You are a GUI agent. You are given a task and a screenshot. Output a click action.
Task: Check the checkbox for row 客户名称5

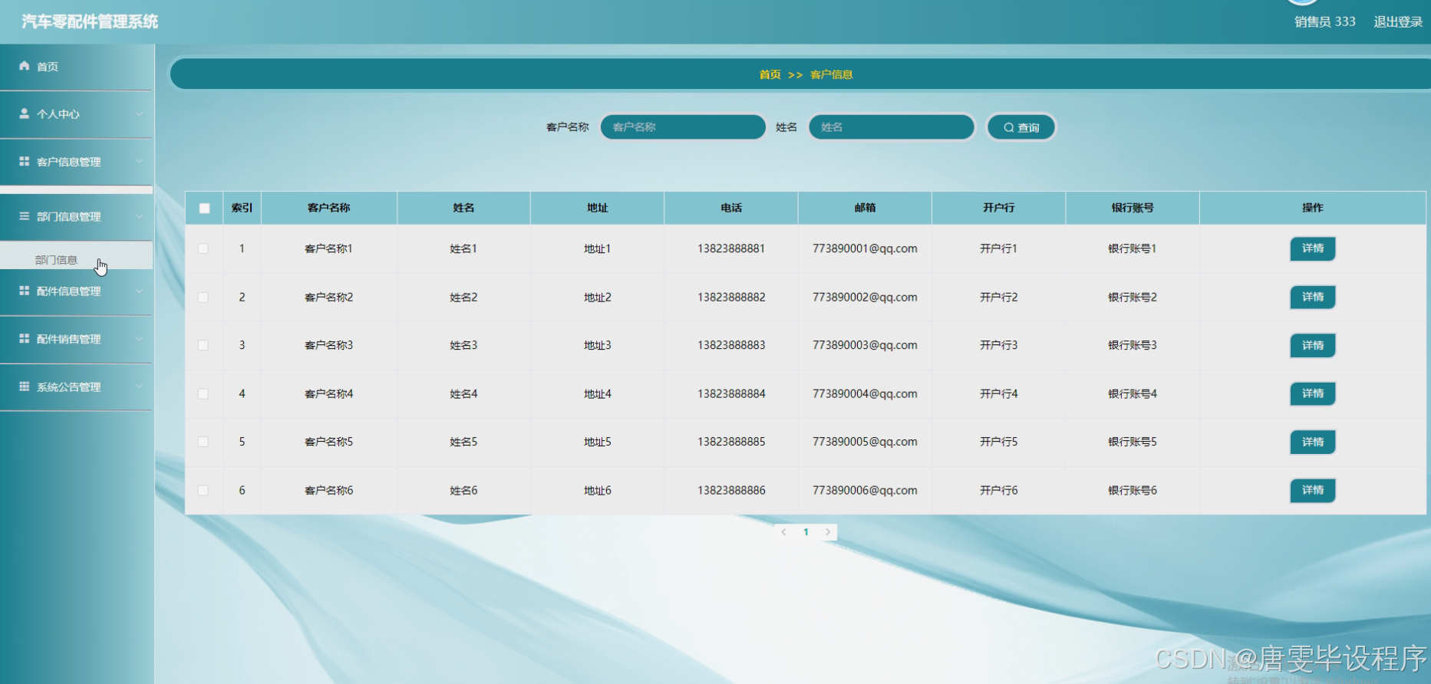pos(203,442)
